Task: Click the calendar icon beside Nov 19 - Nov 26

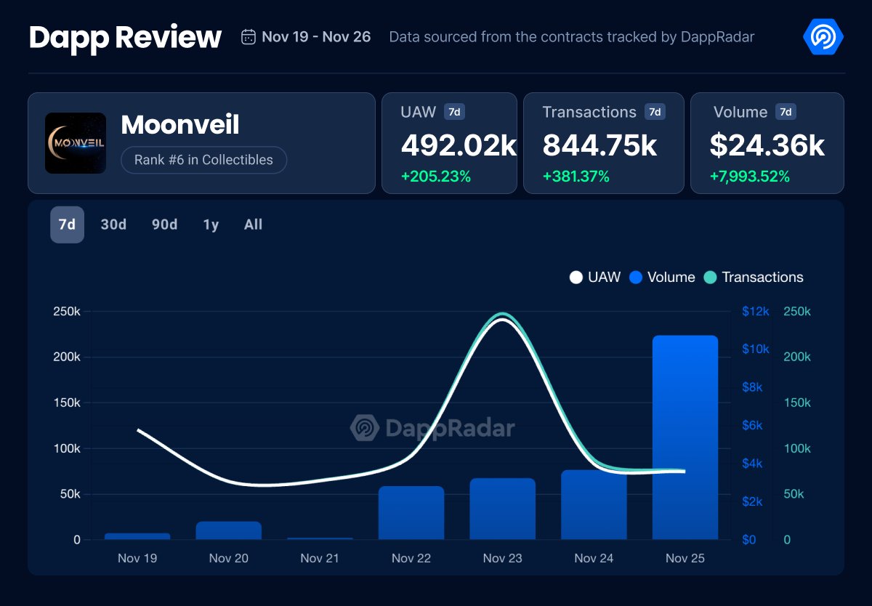Action: [249, 36]
